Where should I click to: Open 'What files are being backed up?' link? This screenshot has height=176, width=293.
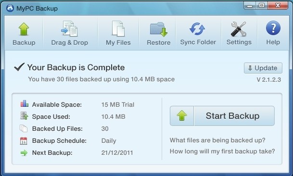(x=217, y=140)
